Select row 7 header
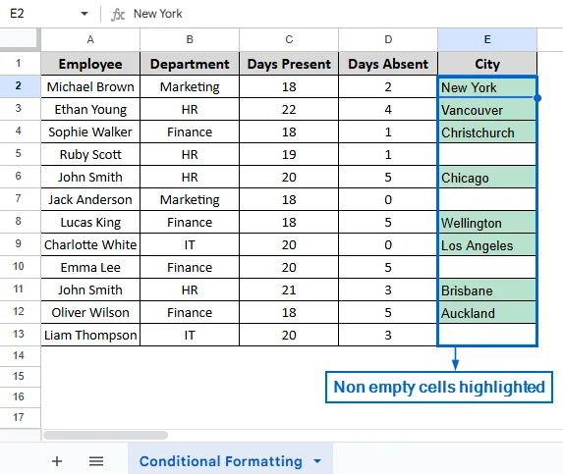Viewport: 563px width, 474px height. coord(19,199)
